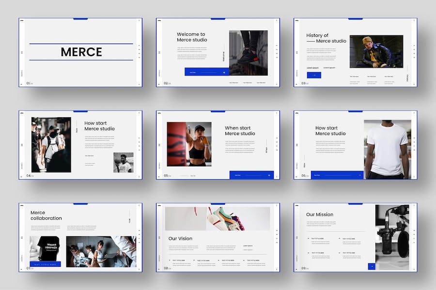Click the Our Mission heading text
Viewport: 436px width, 290px height.
coord(319,214)
